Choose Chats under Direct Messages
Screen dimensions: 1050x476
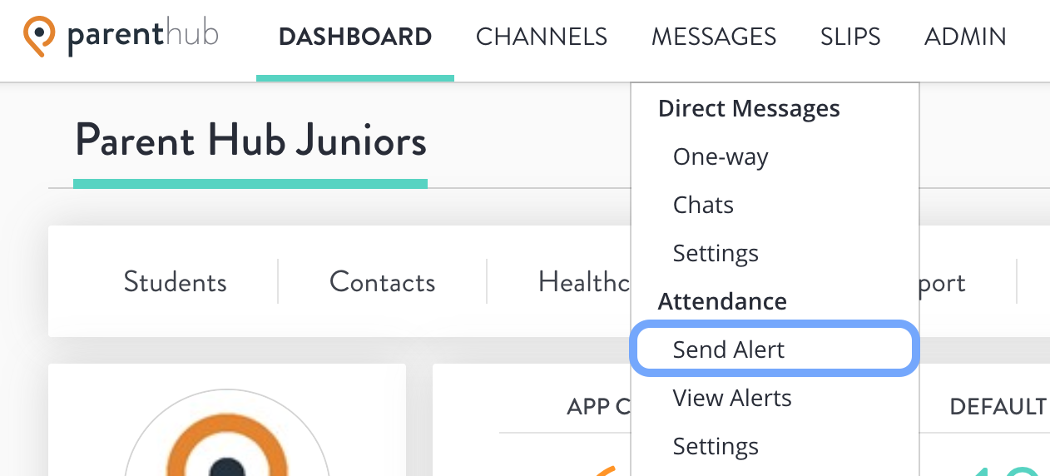pyautogui.click(x=703, y=205)
